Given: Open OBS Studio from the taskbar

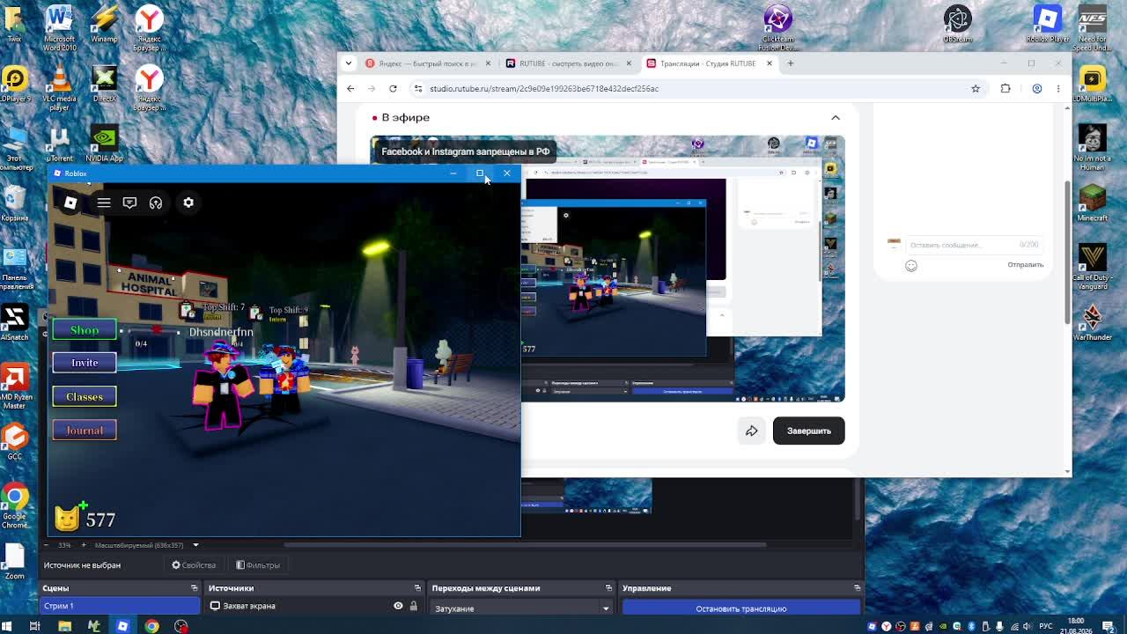Looking at the screenshot, I should pyautogui.click(x=180, y=626).
